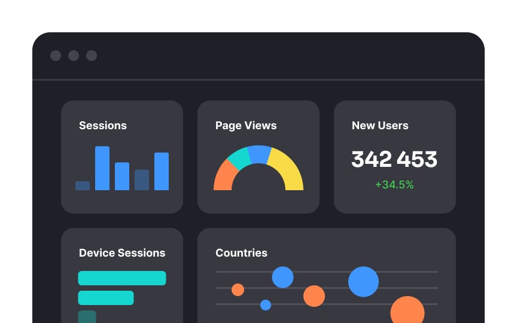Click the blue segment of Page Views gauge

point(259,154)
